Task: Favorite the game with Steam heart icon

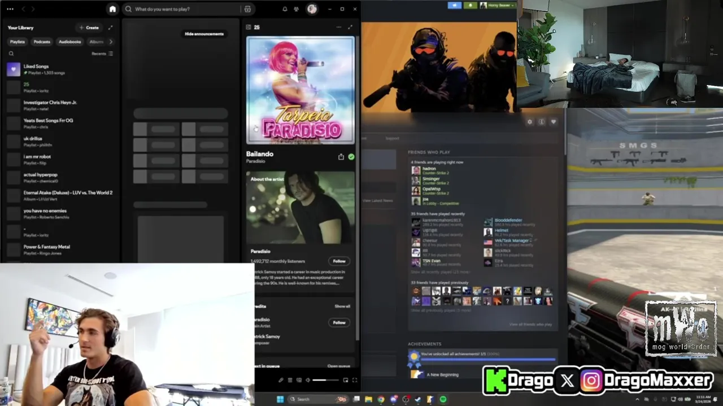Action: point(554,122)
